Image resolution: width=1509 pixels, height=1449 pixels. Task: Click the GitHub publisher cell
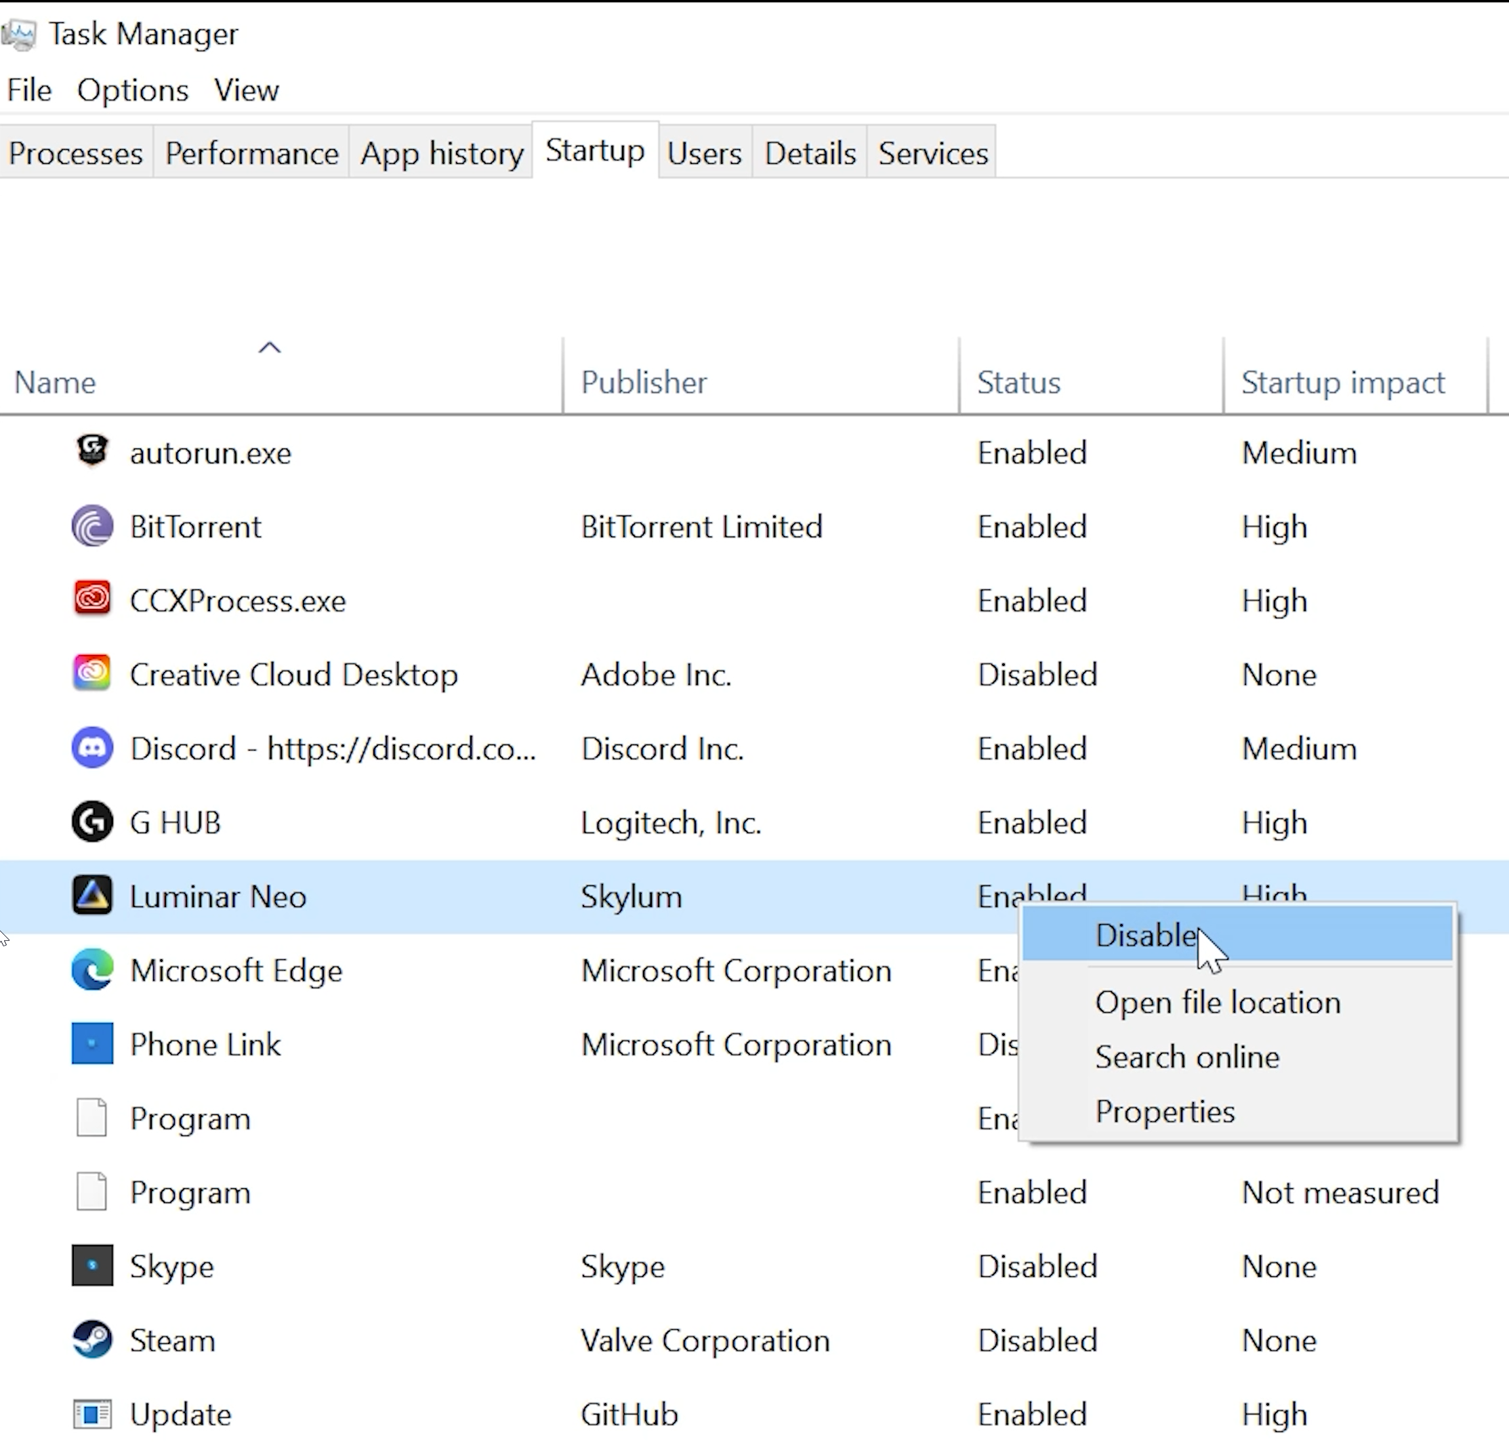point(629,1414)
